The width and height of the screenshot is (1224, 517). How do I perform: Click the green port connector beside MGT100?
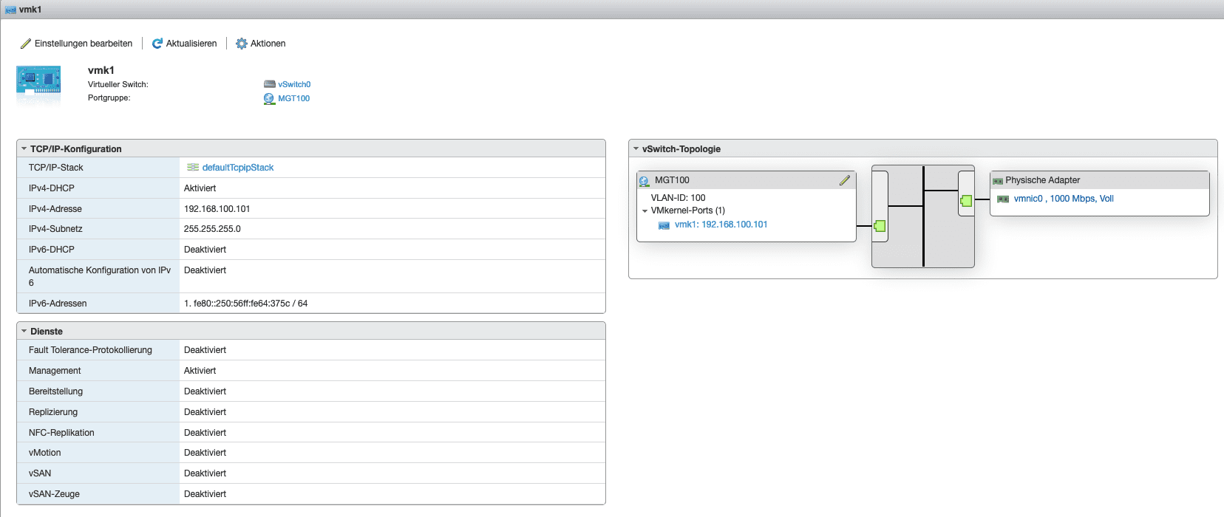pos(880,226)
